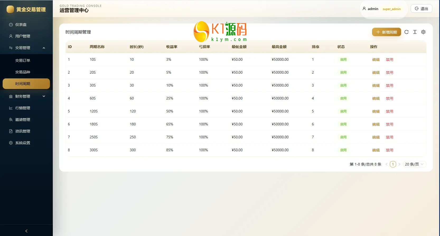Screen dimensions: 440x236
Task: Edit the 180S period row
Action: tap(376, 124)
